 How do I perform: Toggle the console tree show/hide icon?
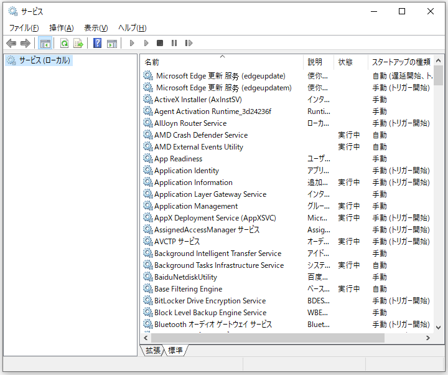pyautogui.click(x=45, y=43)
